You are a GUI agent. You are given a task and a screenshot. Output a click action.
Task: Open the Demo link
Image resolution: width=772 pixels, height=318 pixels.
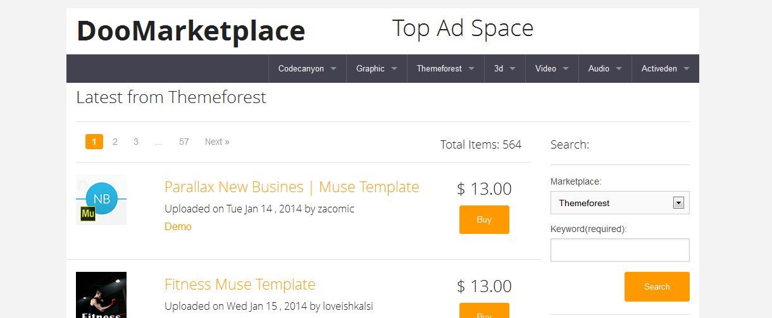coord(178,226)
